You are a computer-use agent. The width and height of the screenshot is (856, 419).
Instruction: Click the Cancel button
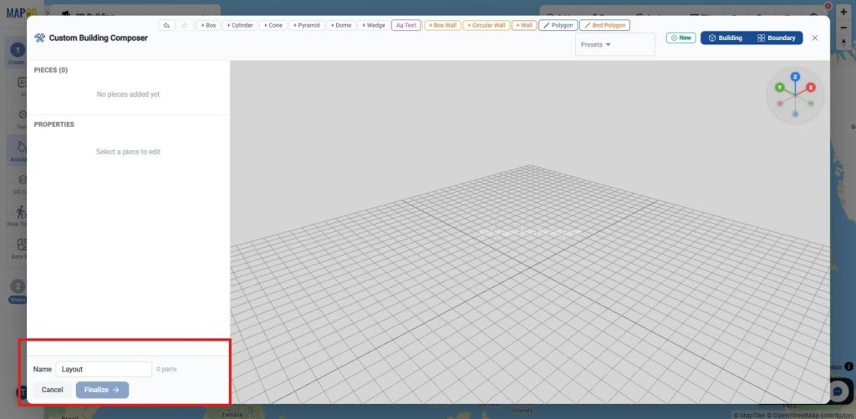[53, 390]
